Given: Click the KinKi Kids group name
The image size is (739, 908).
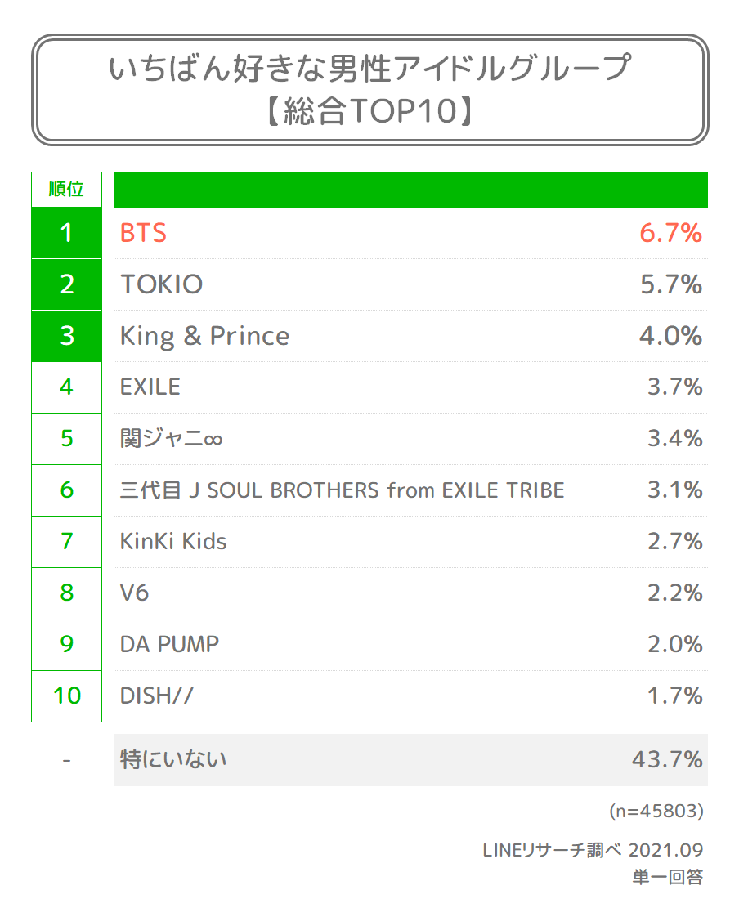Looking at the screenshot, I should [173, 541].
